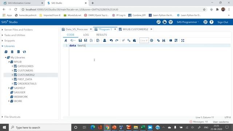Image resolution: width=233 pixels, height=131 pixels.
Task: Switch to the Data_VS_Procs.sas tab
Action: pos(76,29)
